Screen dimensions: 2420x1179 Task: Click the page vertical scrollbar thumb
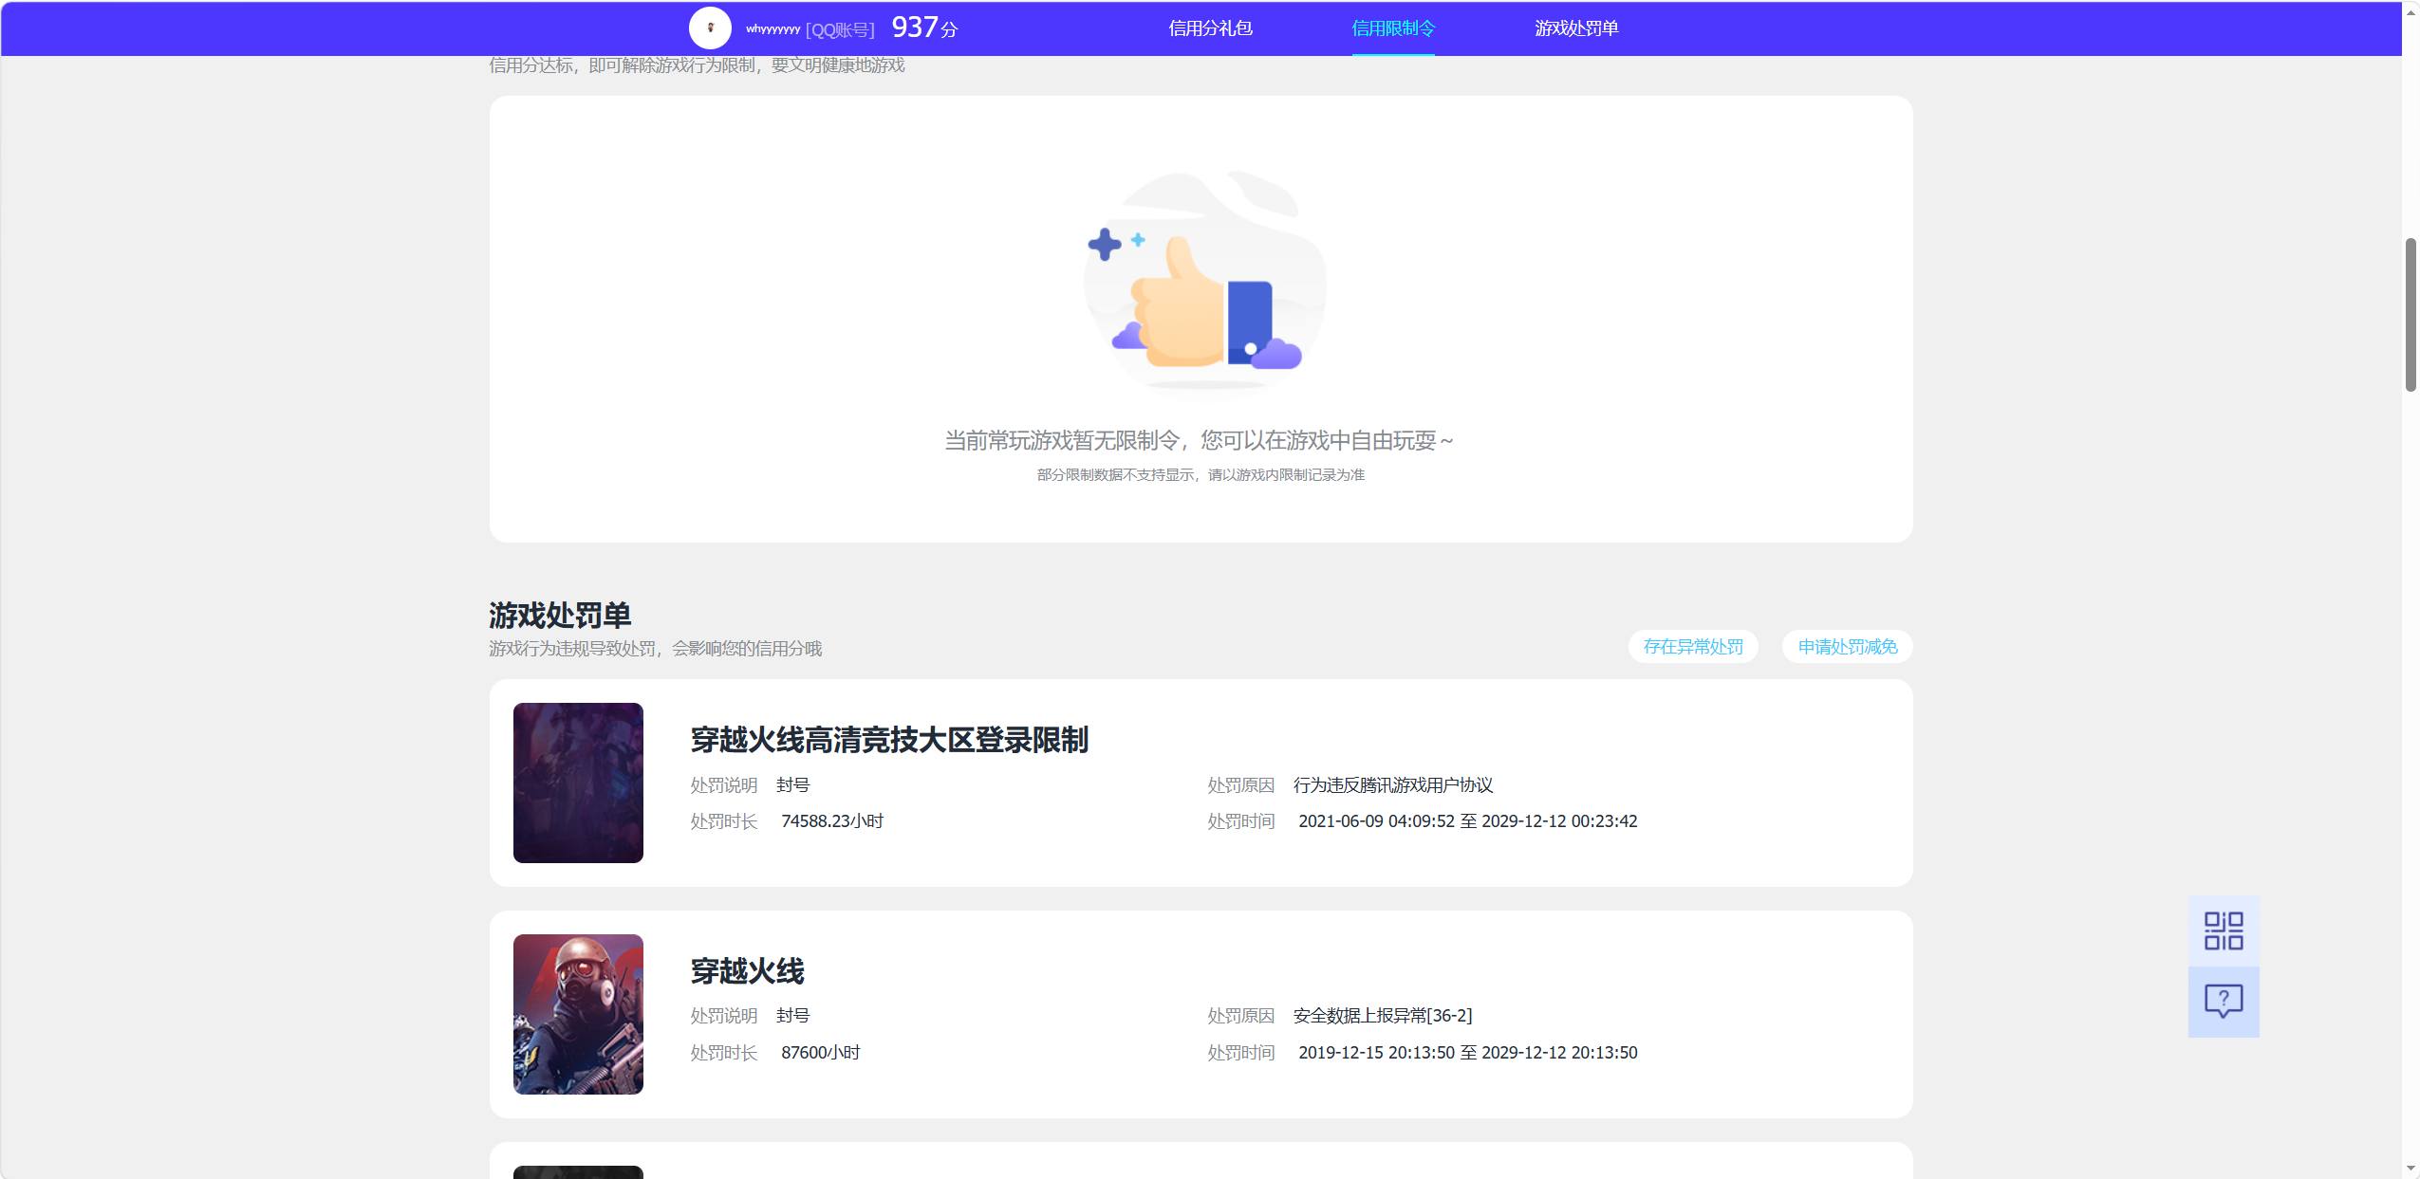pyautogui.click(x=2411, y=315)
